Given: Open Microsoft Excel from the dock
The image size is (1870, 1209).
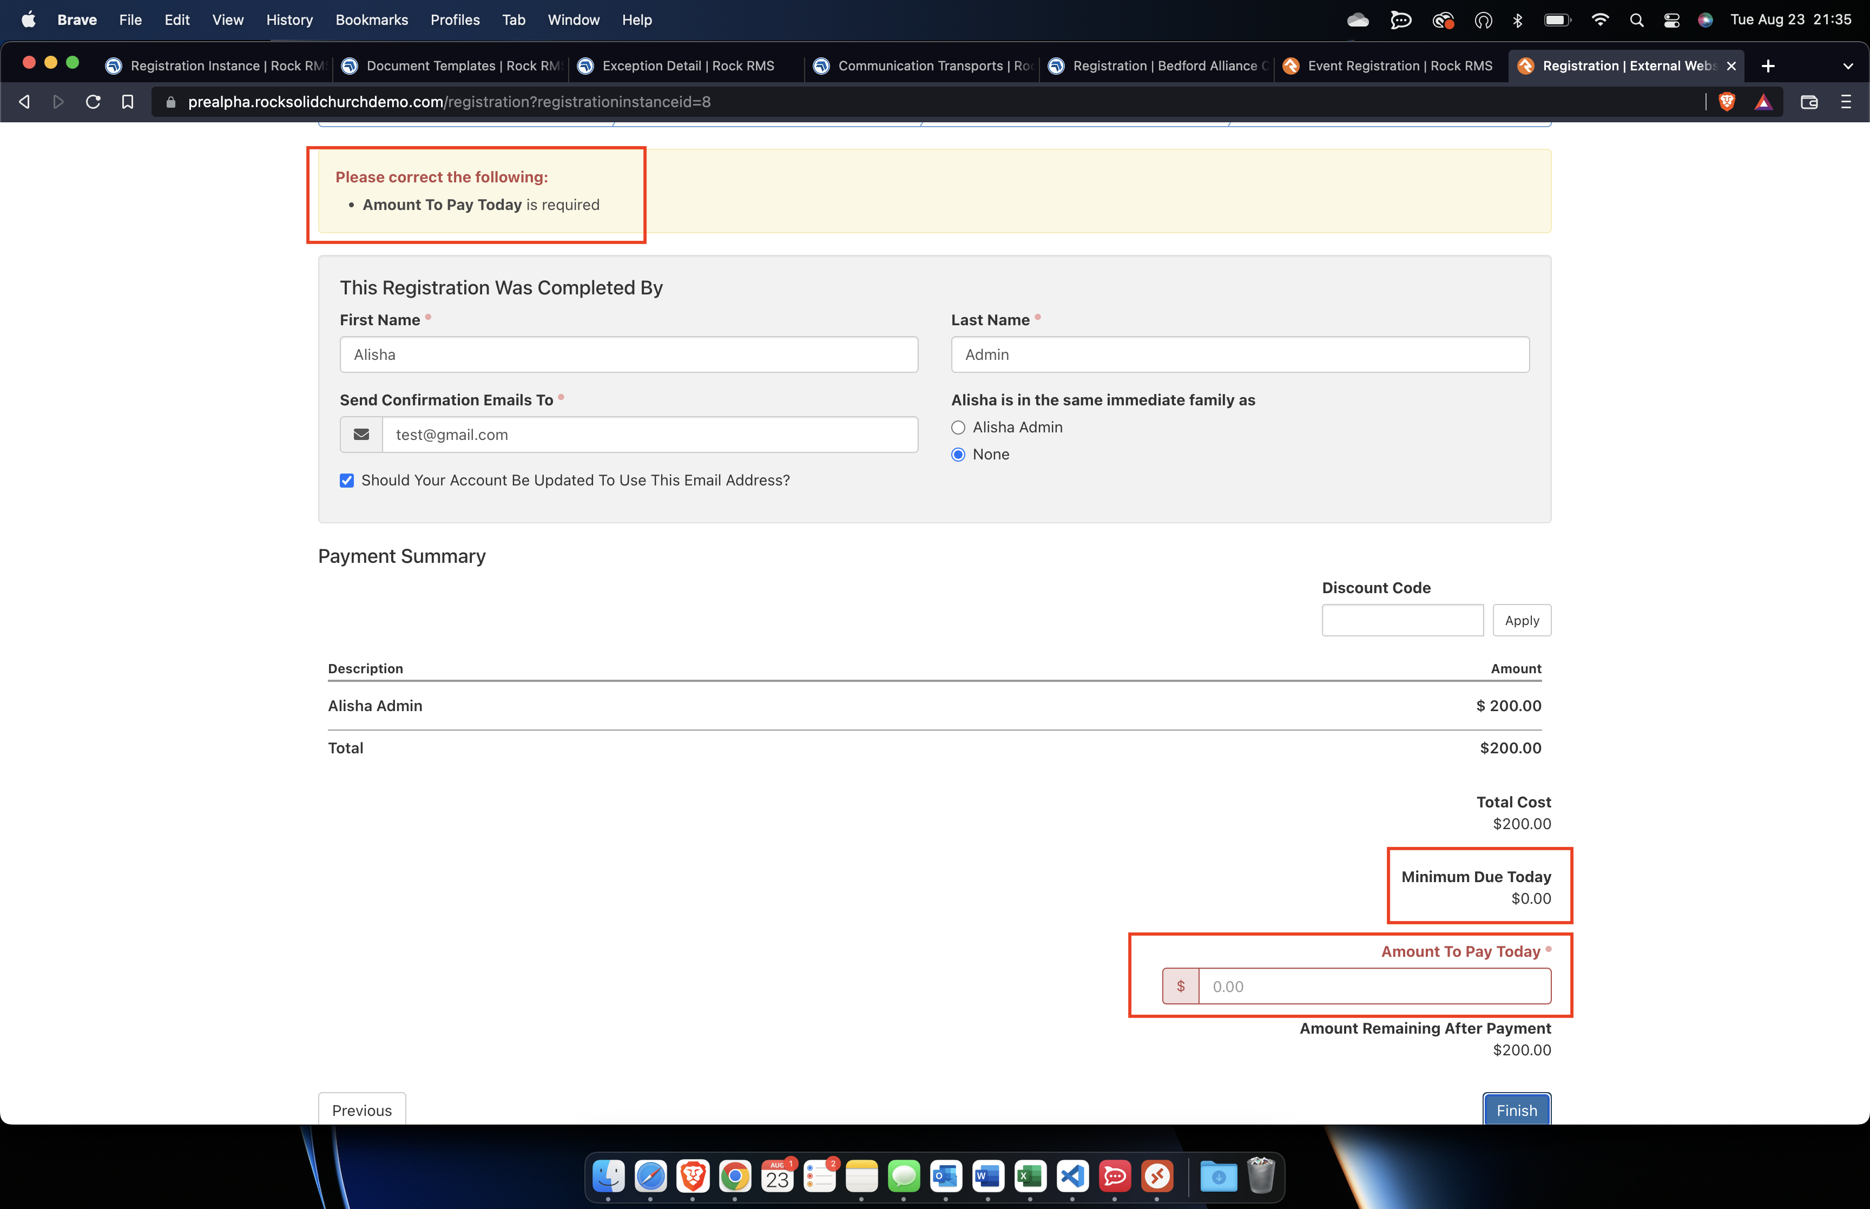Looking at the screenshot, I should click(1030, 1176).
